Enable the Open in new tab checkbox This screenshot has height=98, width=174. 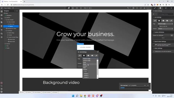158,26
